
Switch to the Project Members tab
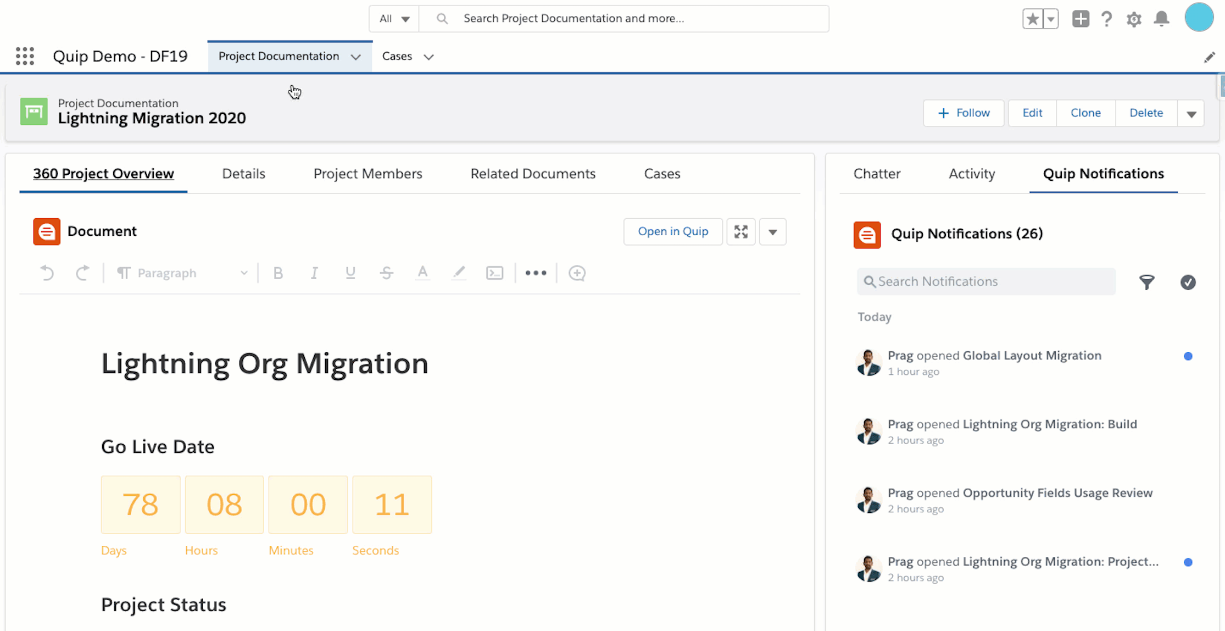tap(367, 174)
